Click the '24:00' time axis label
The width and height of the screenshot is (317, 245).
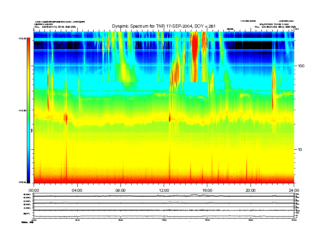pos(294,191)
